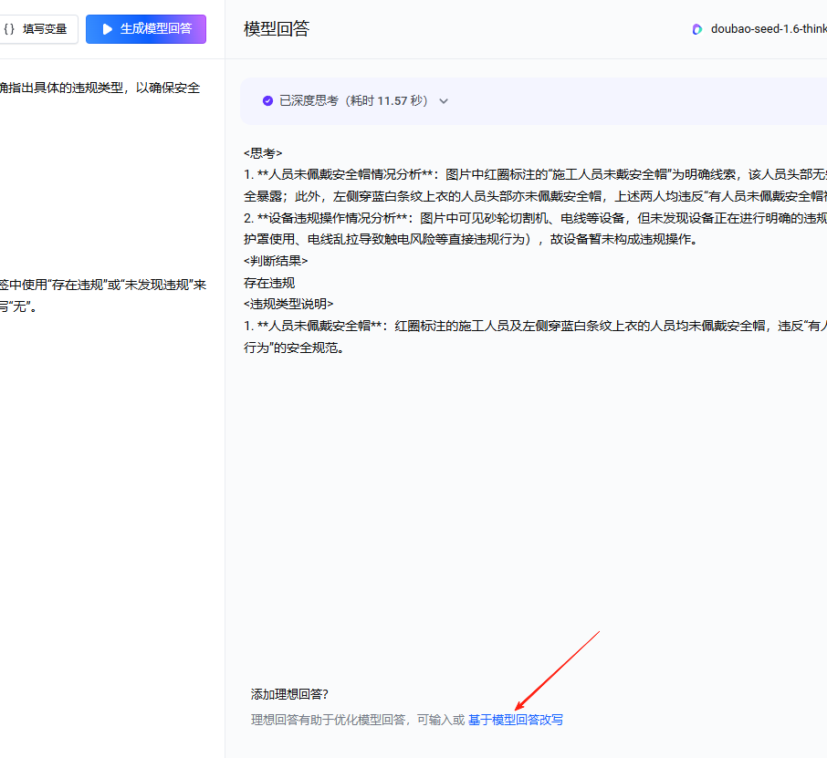Click the <违规类型说明> tag line
Image resolution: width=827 pixels, height=758 pixels.
[288, 304]
